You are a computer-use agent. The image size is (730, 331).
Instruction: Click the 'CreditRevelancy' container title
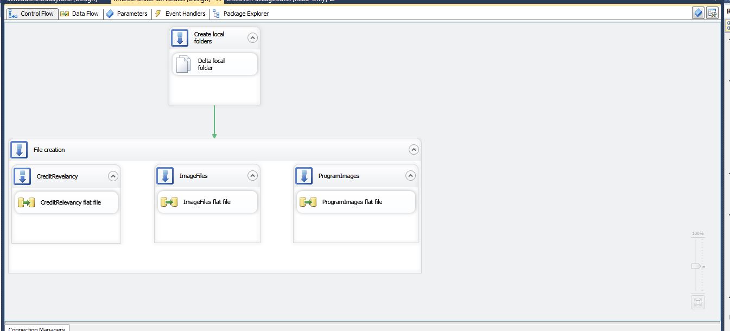click(x=57, y=176)
